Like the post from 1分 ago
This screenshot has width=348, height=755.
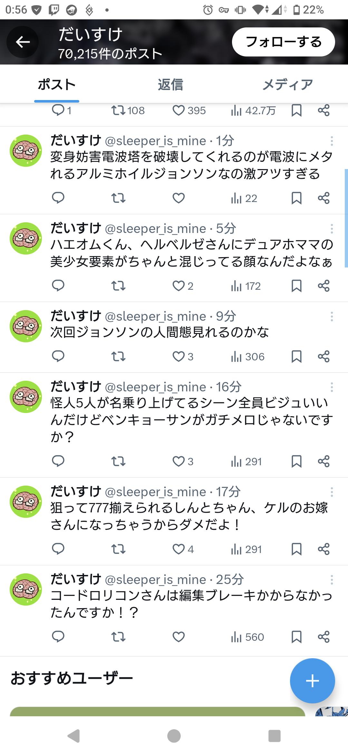pos(179,198)
